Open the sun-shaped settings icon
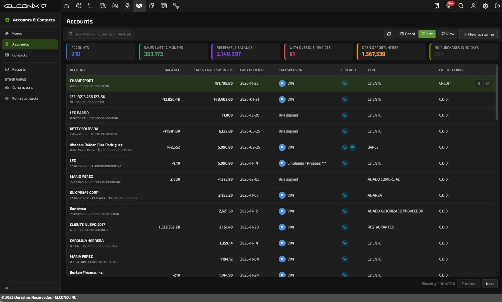 click(x=485, y=6)
